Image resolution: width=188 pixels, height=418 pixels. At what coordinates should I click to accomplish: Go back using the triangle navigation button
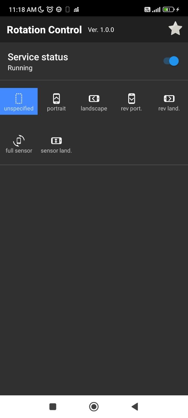(x=135, y=406)
